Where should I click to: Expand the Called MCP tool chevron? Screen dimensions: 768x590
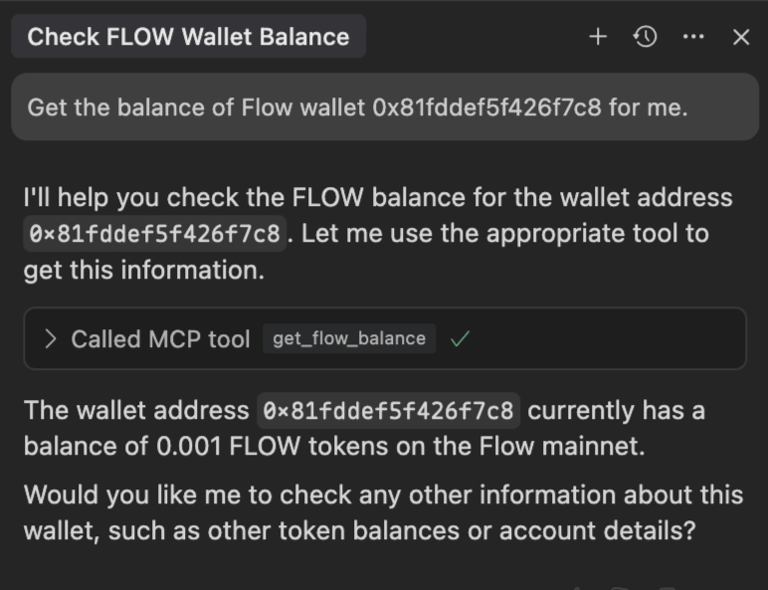coord(51,339)
